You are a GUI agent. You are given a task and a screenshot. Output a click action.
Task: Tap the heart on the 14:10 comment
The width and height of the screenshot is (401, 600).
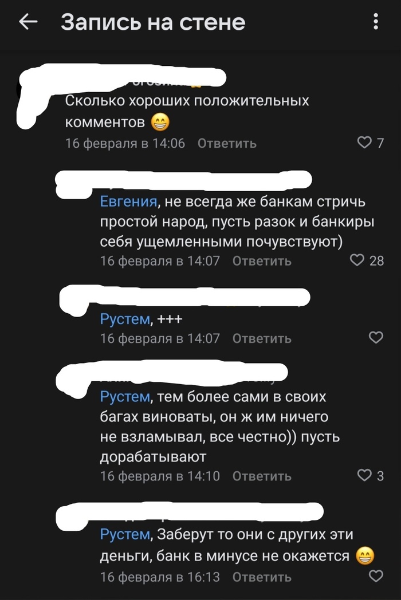pos(364,475)
